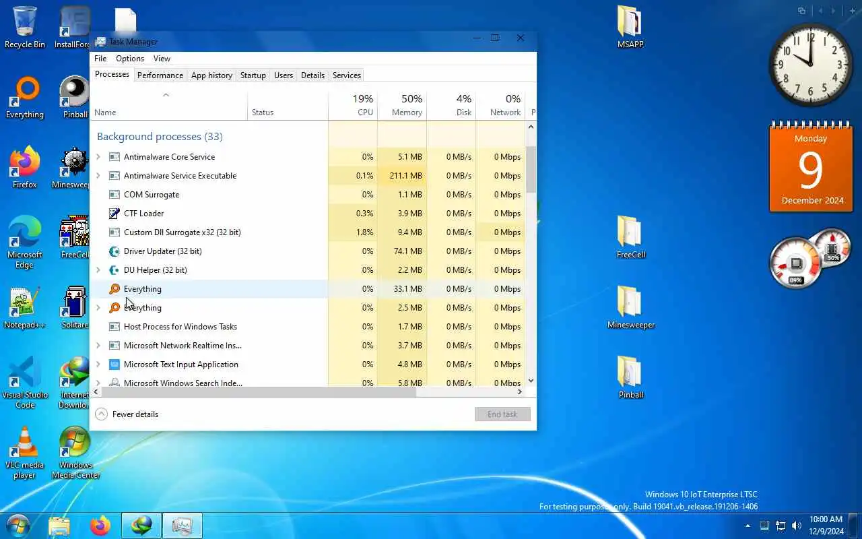Click the Driver Updater process icon
The image size is (862, 539).
pos(114,251)
